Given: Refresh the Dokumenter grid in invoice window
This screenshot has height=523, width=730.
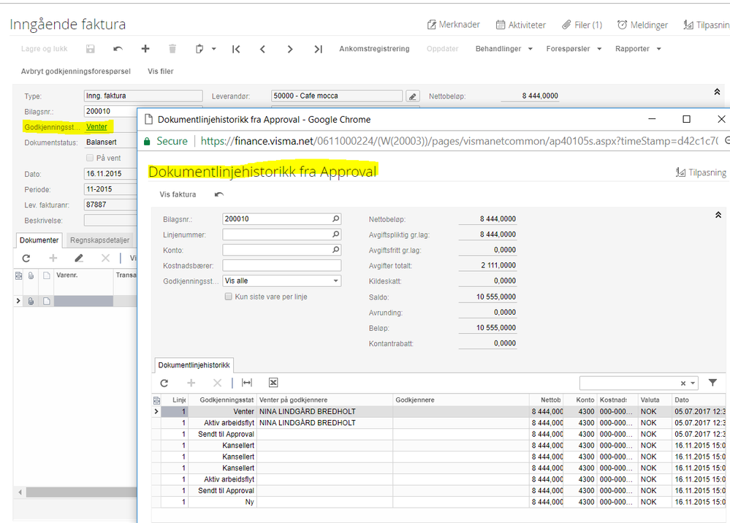Looking at the screenshot, I should pyautogui.click(x=26, y=259).
